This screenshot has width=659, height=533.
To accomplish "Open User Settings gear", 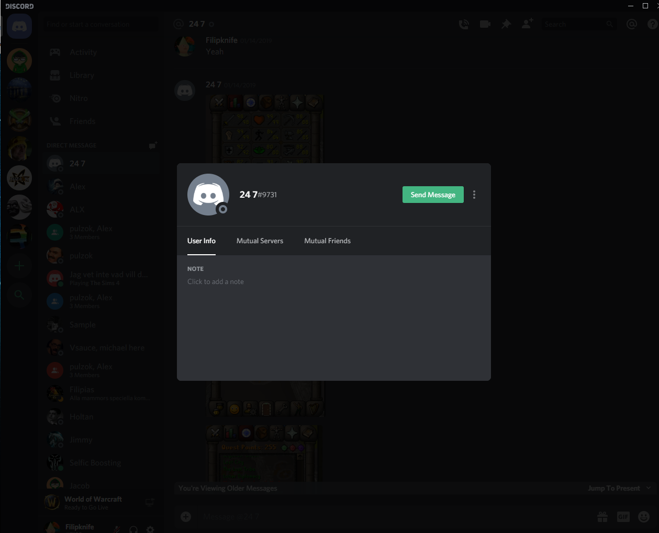I will click(150, 529).
